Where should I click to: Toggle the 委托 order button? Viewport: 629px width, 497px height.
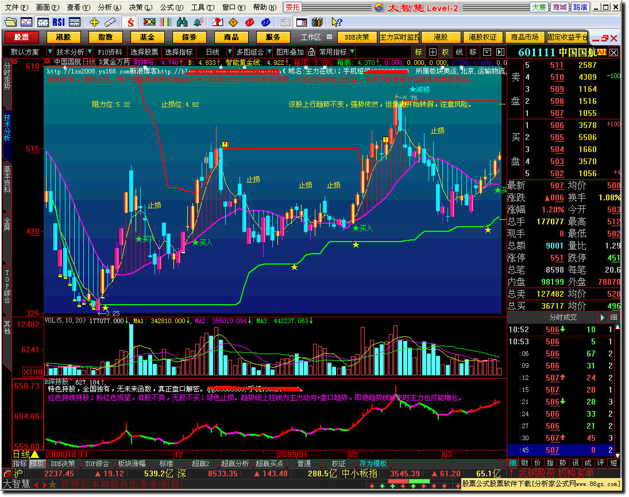click(292, 7)
